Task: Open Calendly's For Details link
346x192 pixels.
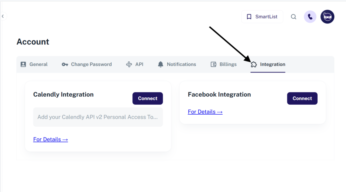Action: pyautogui.click(x=50, y=140)
